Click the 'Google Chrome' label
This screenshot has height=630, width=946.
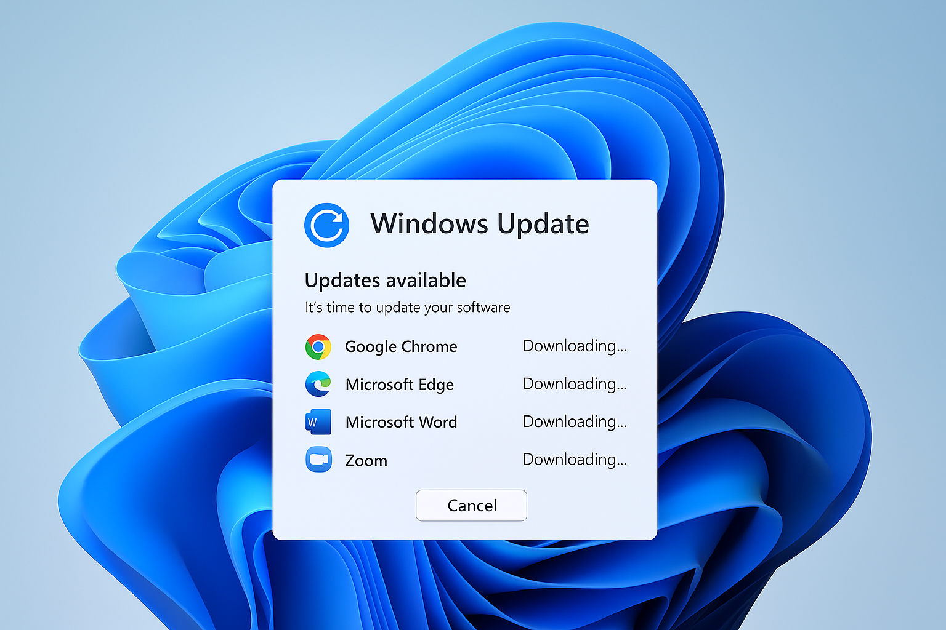click(x=401, y=347)
